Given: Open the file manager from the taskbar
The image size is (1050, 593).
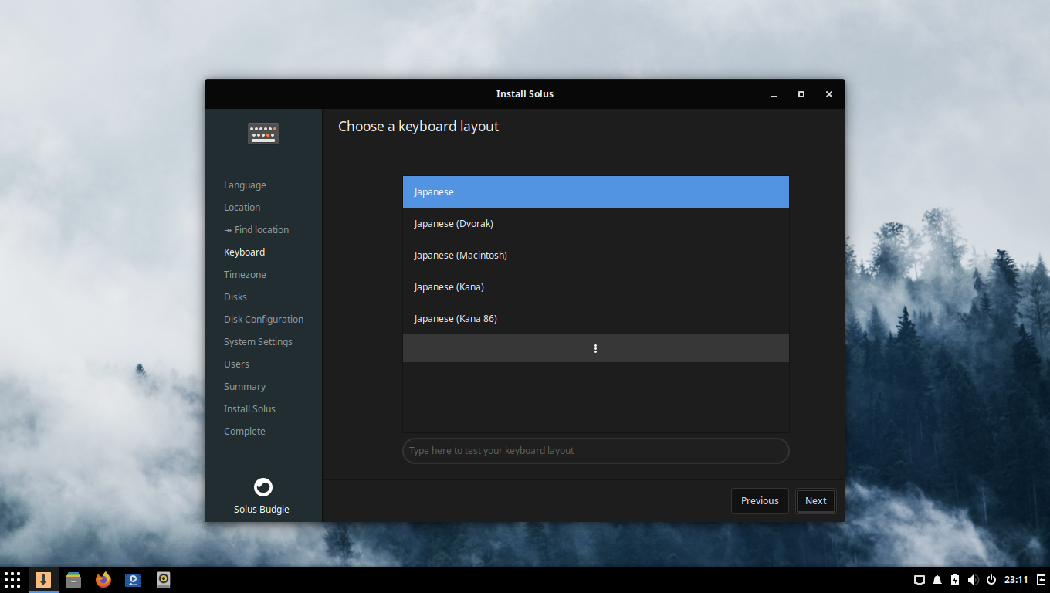Looking at the screenshot, I should (73, 580).
